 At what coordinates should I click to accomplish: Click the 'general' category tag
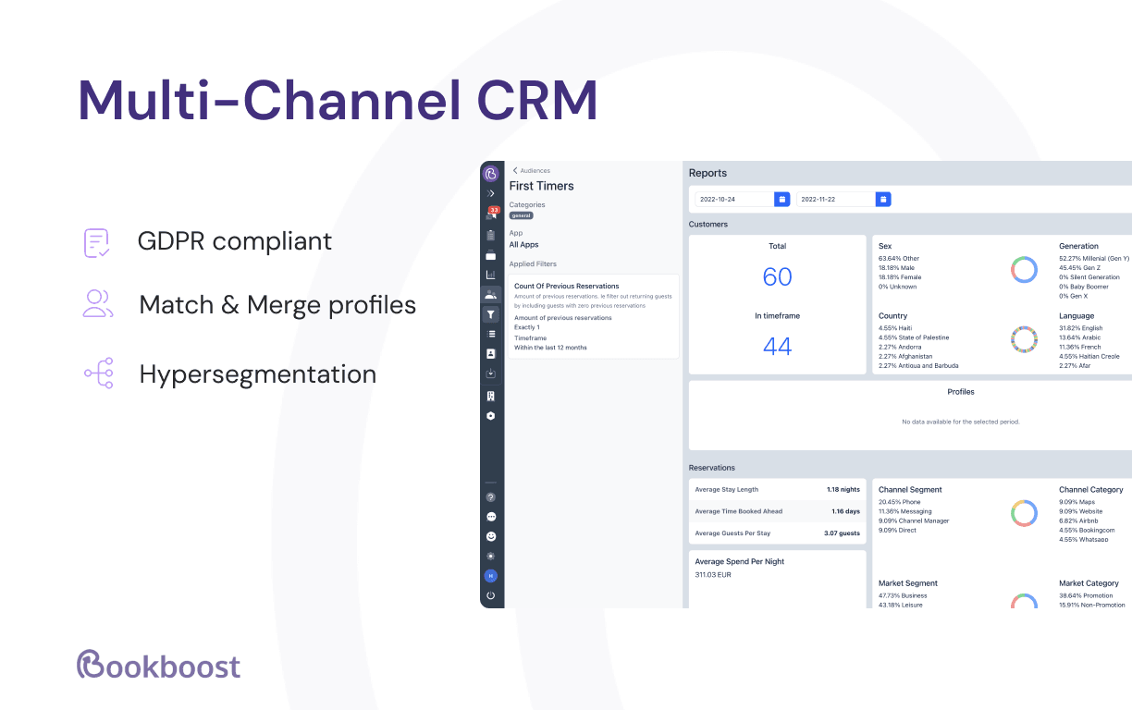tap(521, 215)
